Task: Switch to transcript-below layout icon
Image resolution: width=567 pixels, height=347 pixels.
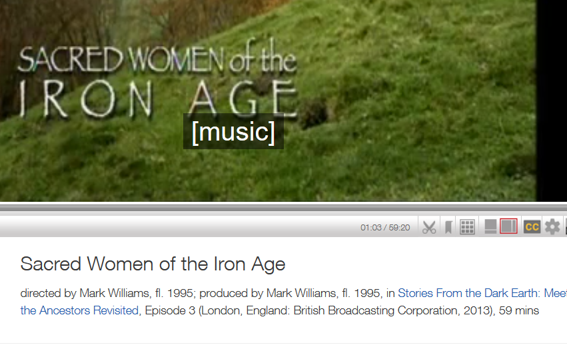Action: pyautogui.click(x=490, y=226)
